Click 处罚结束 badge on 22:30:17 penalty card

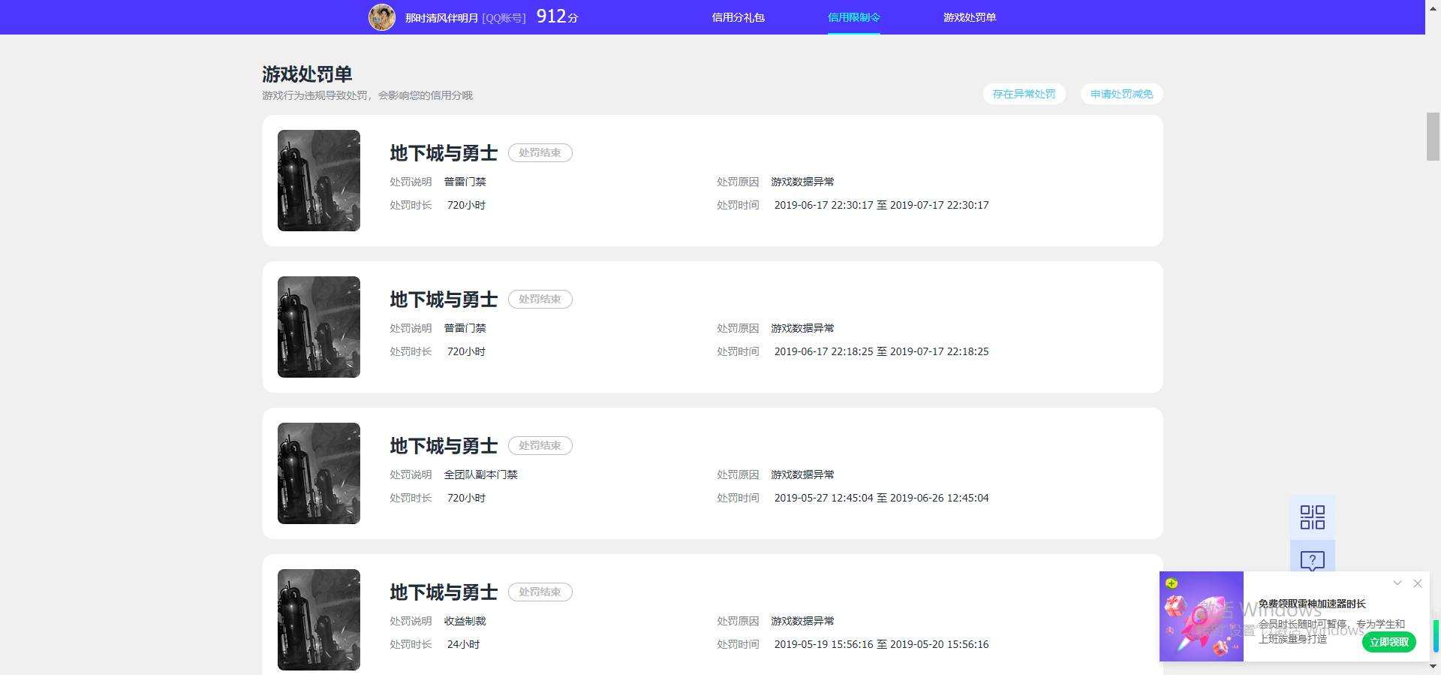pos(540,152)
